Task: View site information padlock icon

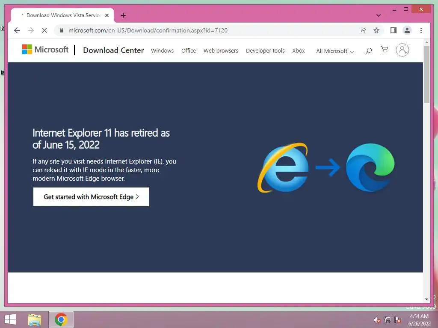Action: pos(62,30)
